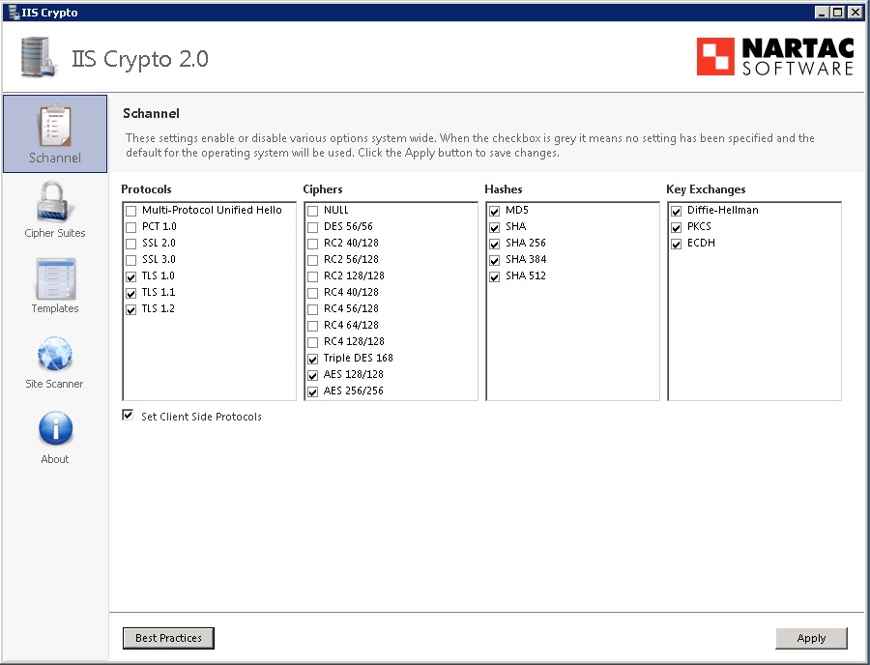Maximize the IIS Crypto window
Viewport: 870px width, 665px height.
pyautogui.click(x=838, y=13)
